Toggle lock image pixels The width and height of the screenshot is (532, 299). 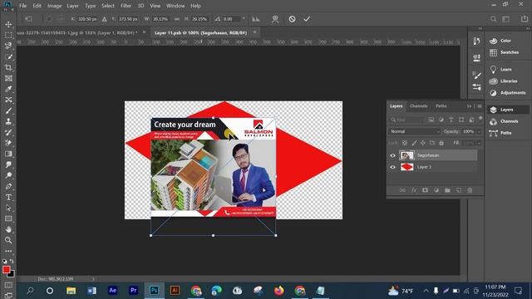click(414, 143)
